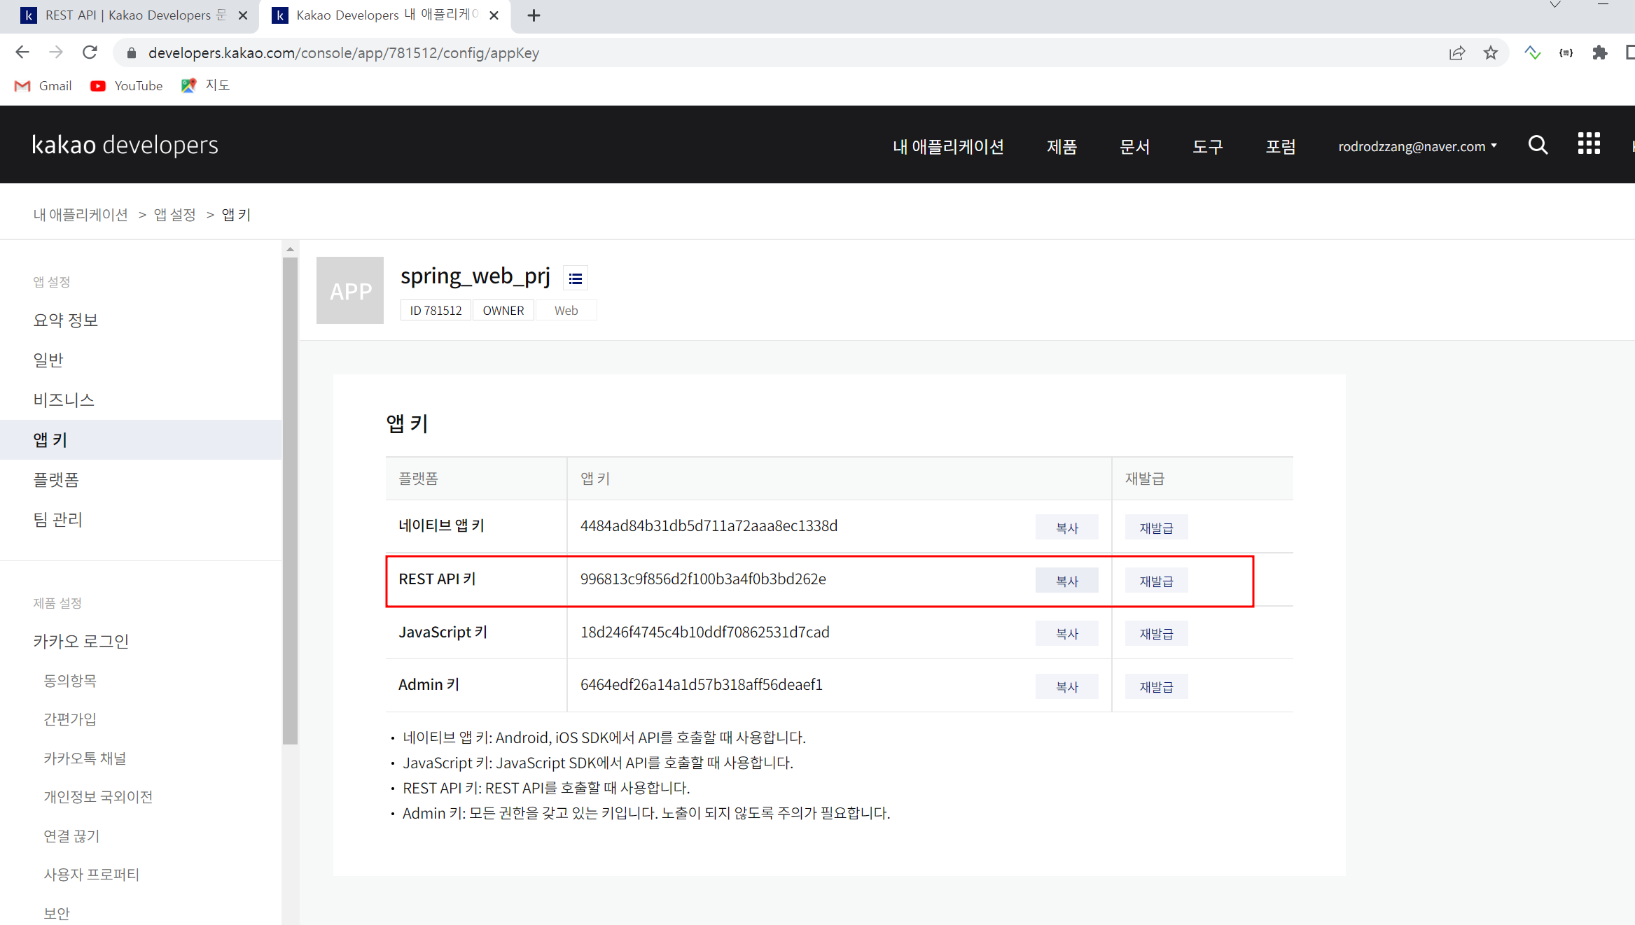Click the sidebar scrollbar thumb
This screenshot has width=1635, height=925.
click(x=290, y=501)
